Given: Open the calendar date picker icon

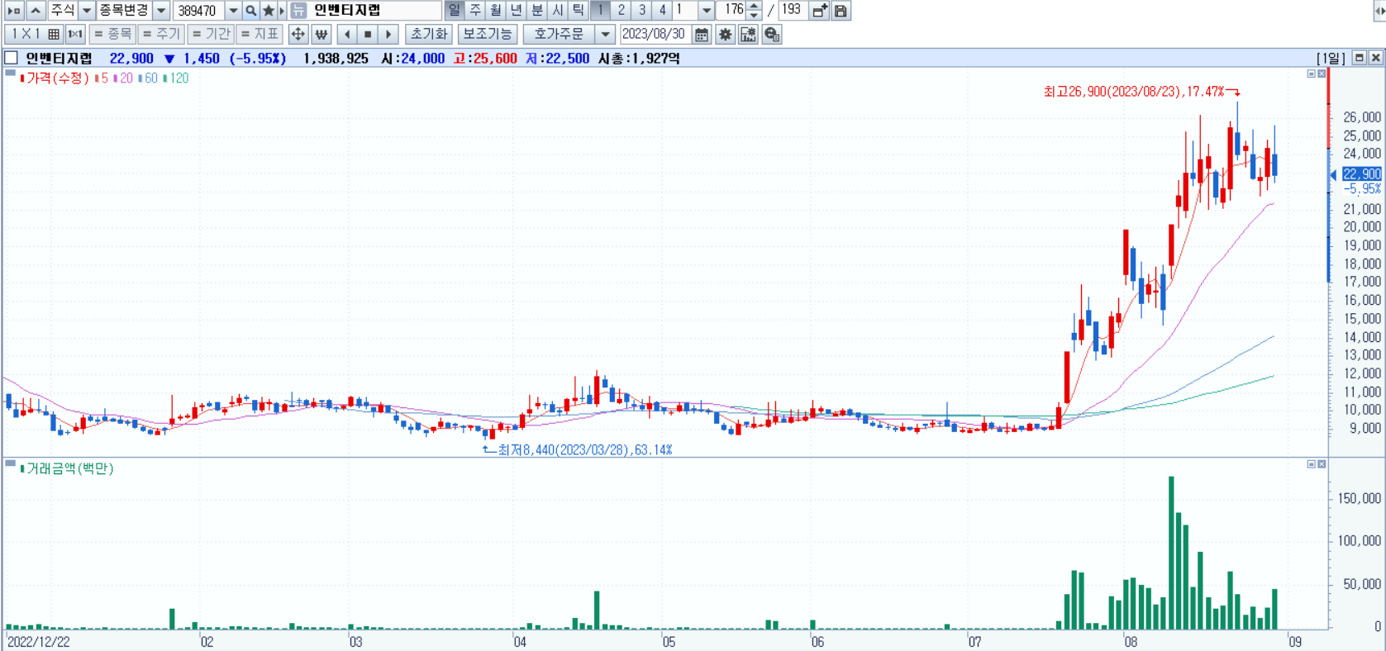Looking at the screenshot, I should (701, 34).
